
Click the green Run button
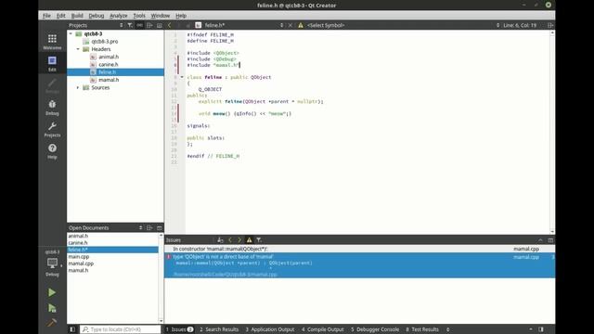52,292
